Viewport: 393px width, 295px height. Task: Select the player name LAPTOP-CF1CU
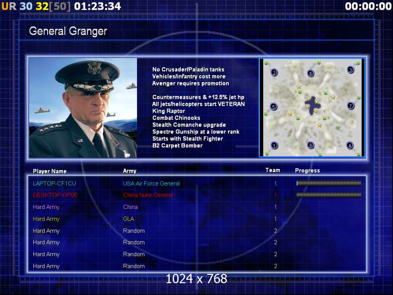(x=55, y=183)
